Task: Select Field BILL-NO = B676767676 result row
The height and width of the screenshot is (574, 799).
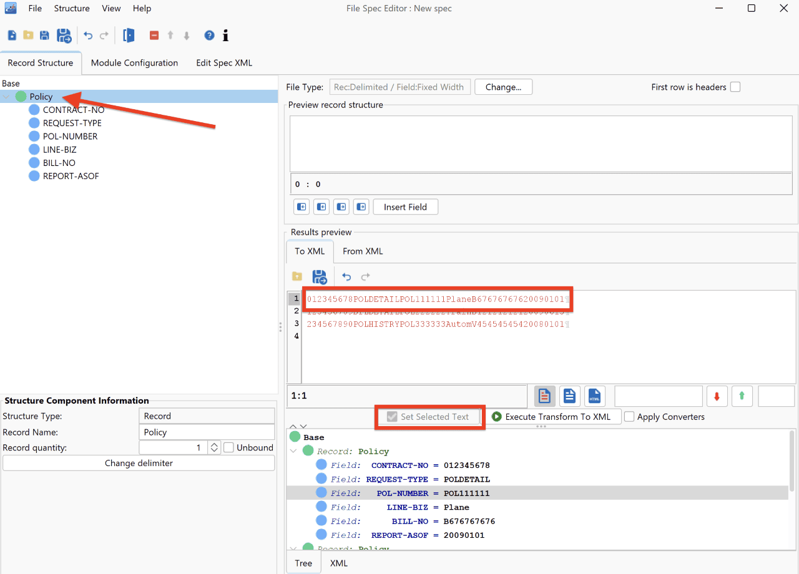Action: point(537,521)
